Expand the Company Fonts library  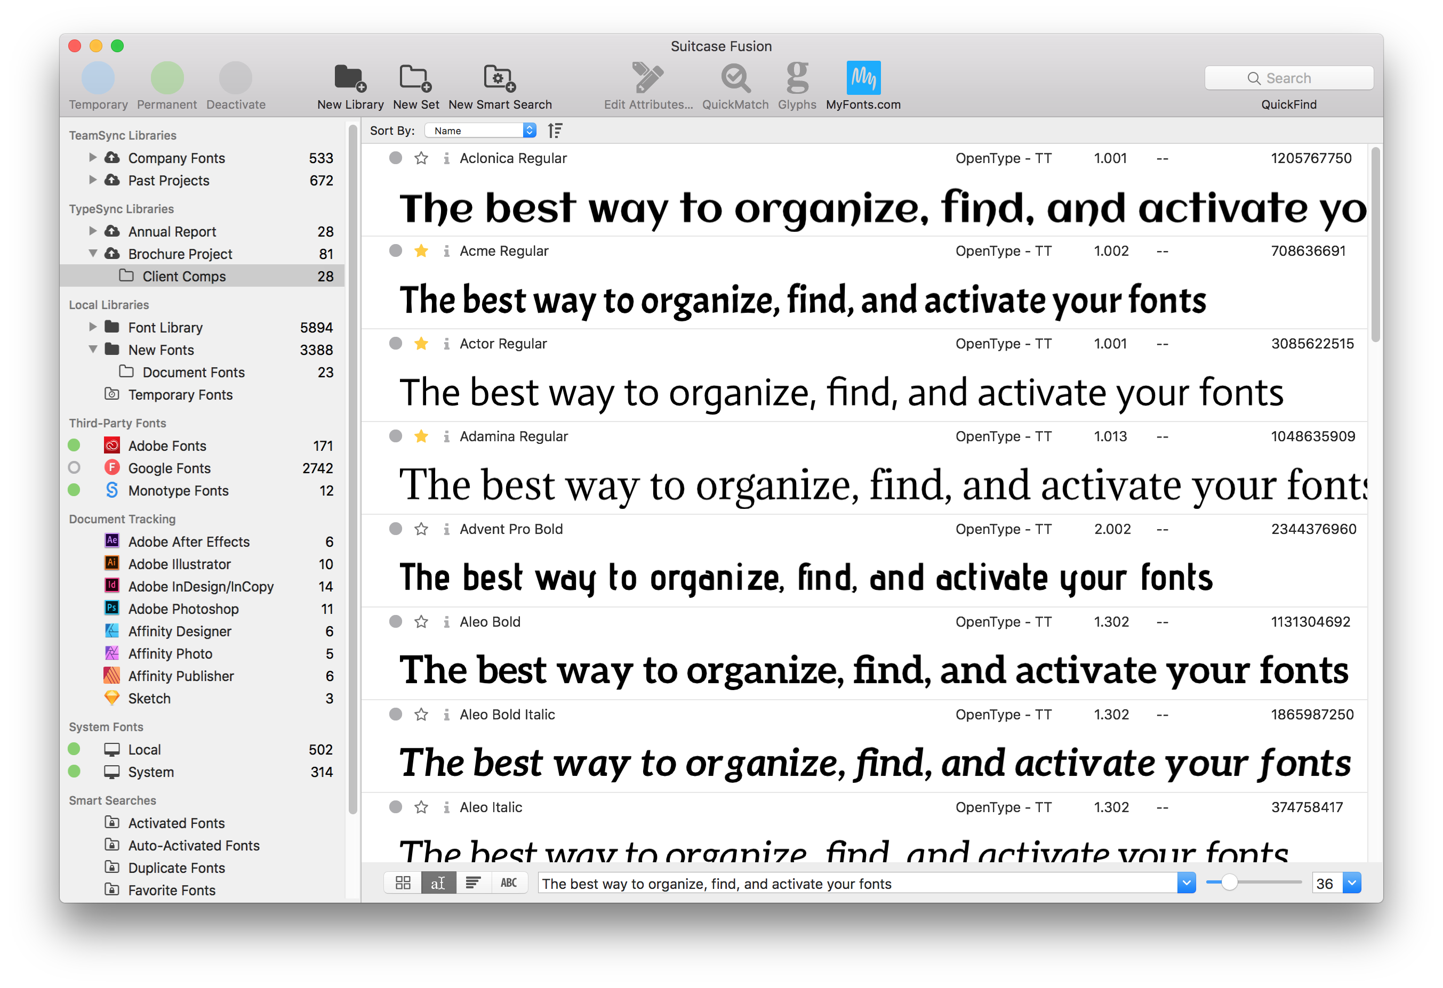tap(92, 158)
